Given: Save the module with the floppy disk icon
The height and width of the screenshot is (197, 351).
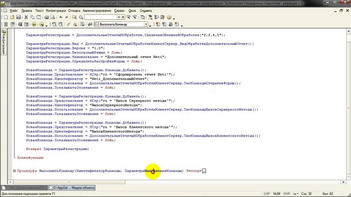Looking at the screenshot, I should [18, 17].
